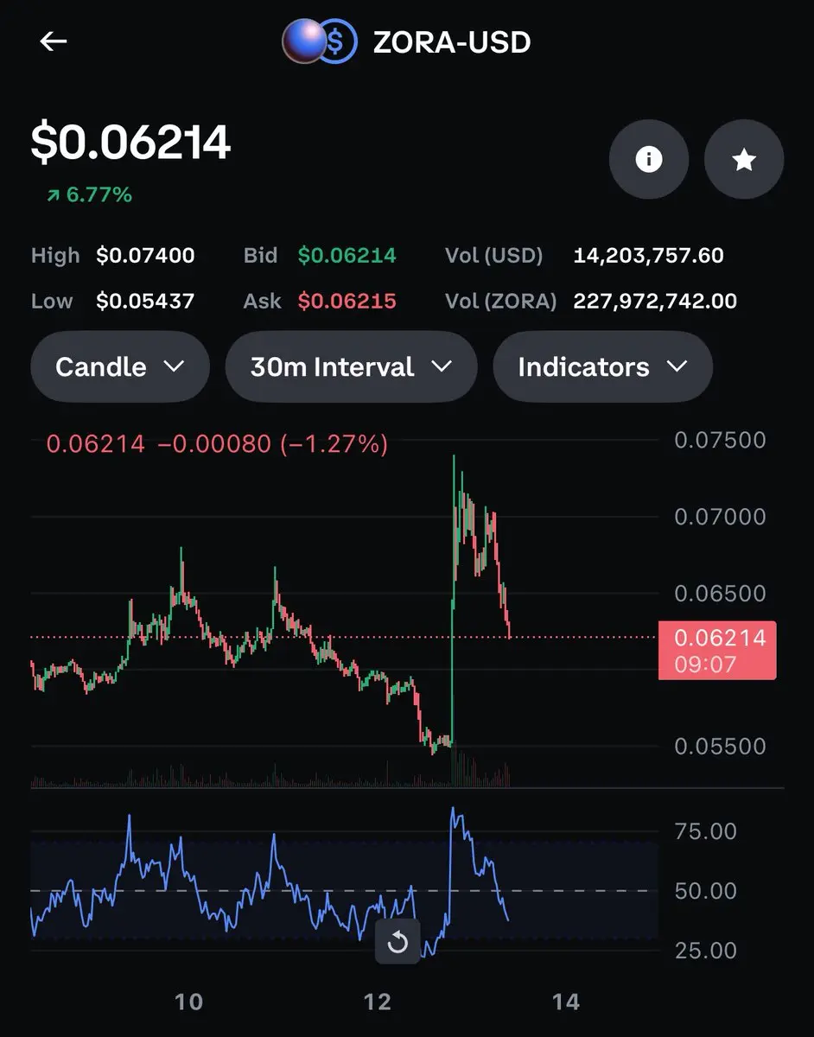Tap the RSI 25.00 axis label

(706, 951)
